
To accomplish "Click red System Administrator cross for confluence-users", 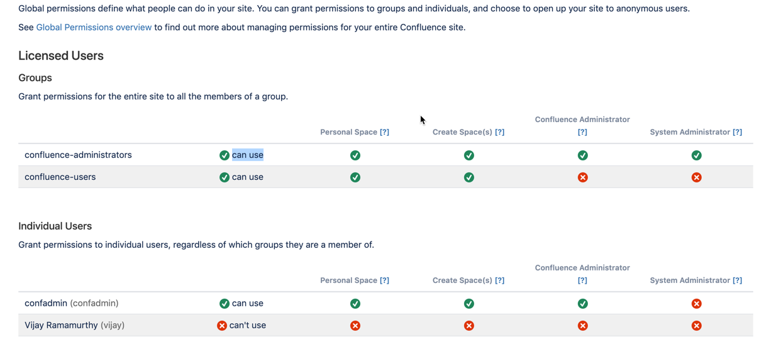I will tap(697, 177).
